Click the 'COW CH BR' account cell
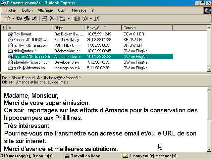Image resolution: width=212 pixels, height=159 pixels. point(134,34)
